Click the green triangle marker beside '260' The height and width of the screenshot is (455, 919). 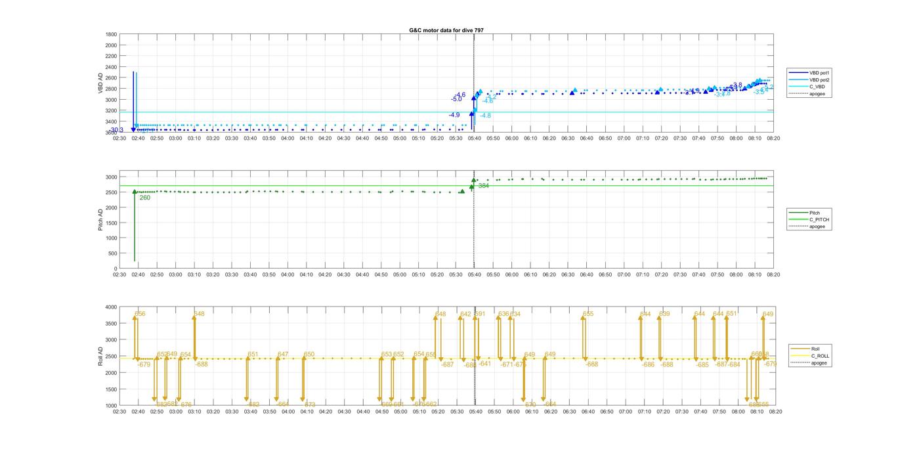tap(135, 192)
